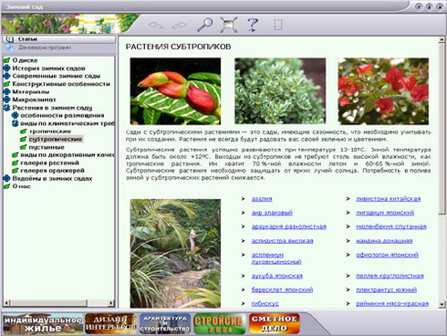Collapse the виды по климатическим требованиям node
This screenshot has width=447, height=336.
click(15, 123)
